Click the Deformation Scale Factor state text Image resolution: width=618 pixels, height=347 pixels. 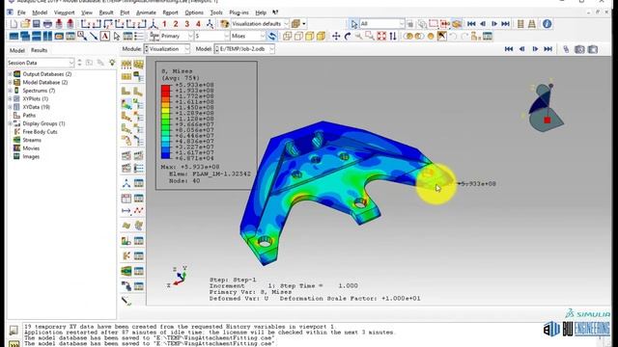point(350,299)
